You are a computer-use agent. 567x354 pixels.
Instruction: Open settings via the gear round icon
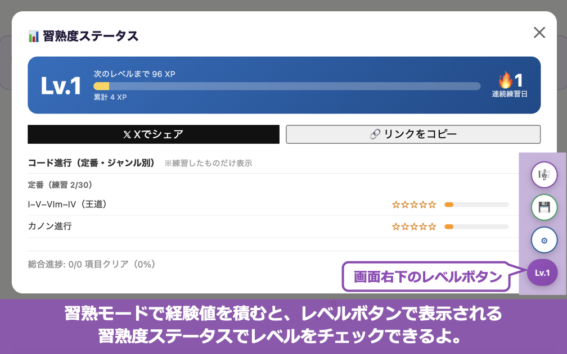(544, 240)
